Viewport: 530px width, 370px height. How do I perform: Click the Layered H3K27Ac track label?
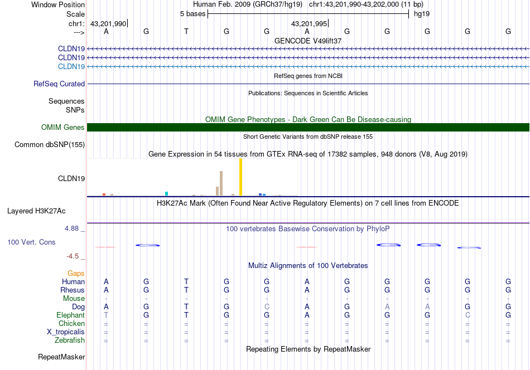click(x=36, y=211)
